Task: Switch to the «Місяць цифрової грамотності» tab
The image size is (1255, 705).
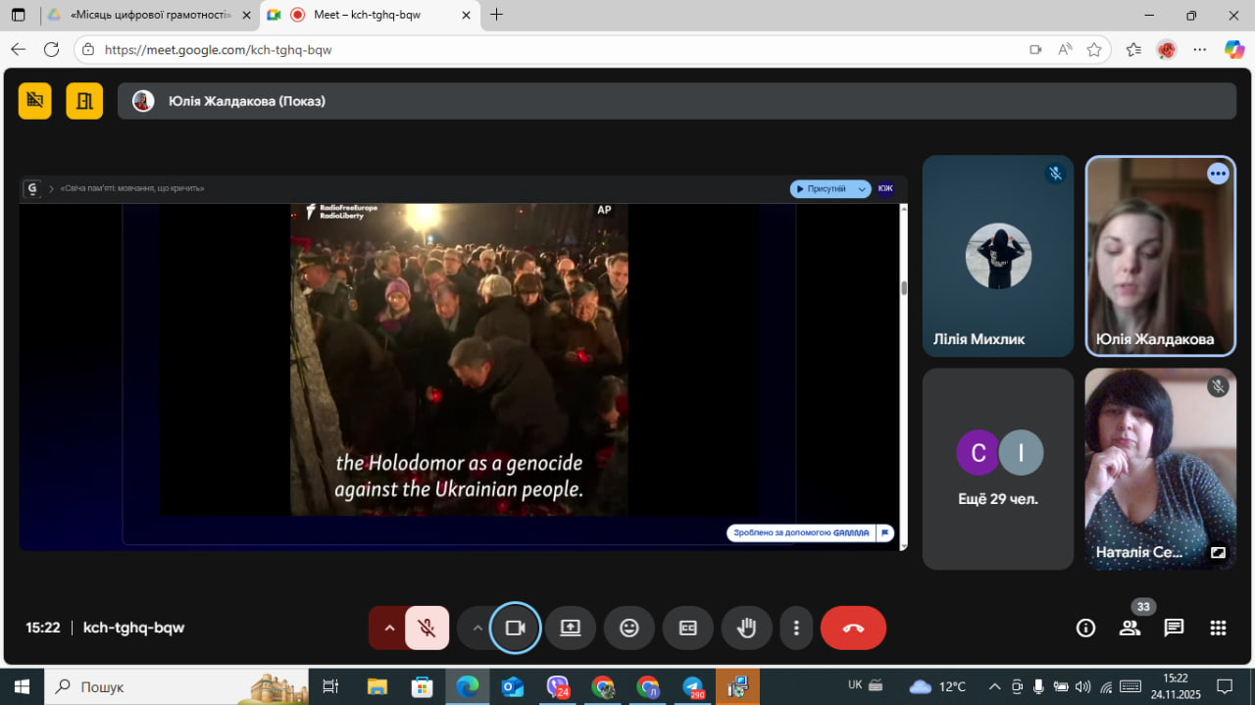Action: [147, 15]
